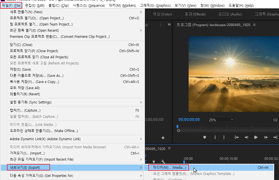Open the Sequence (시퀀스) menu
This screenshot has height=180, width=279.
[x=89, y=6]
